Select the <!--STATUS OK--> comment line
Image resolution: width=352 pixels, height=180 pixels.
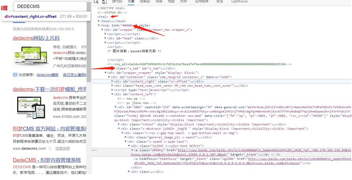pos(112,13)
